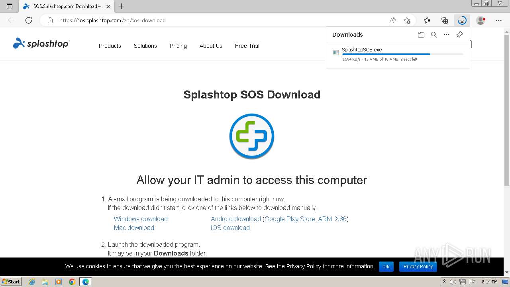Click the scrollbar up arrow

click(506, 32)
